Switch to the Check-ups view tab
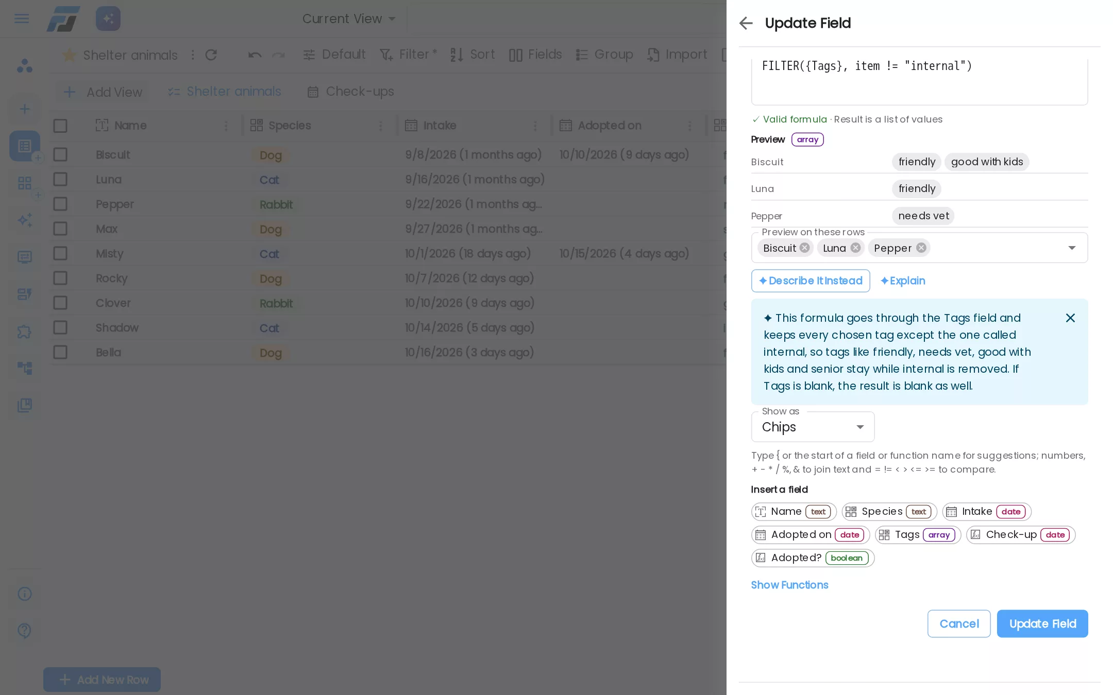The image size is (1113, 695). click(351, 92)
